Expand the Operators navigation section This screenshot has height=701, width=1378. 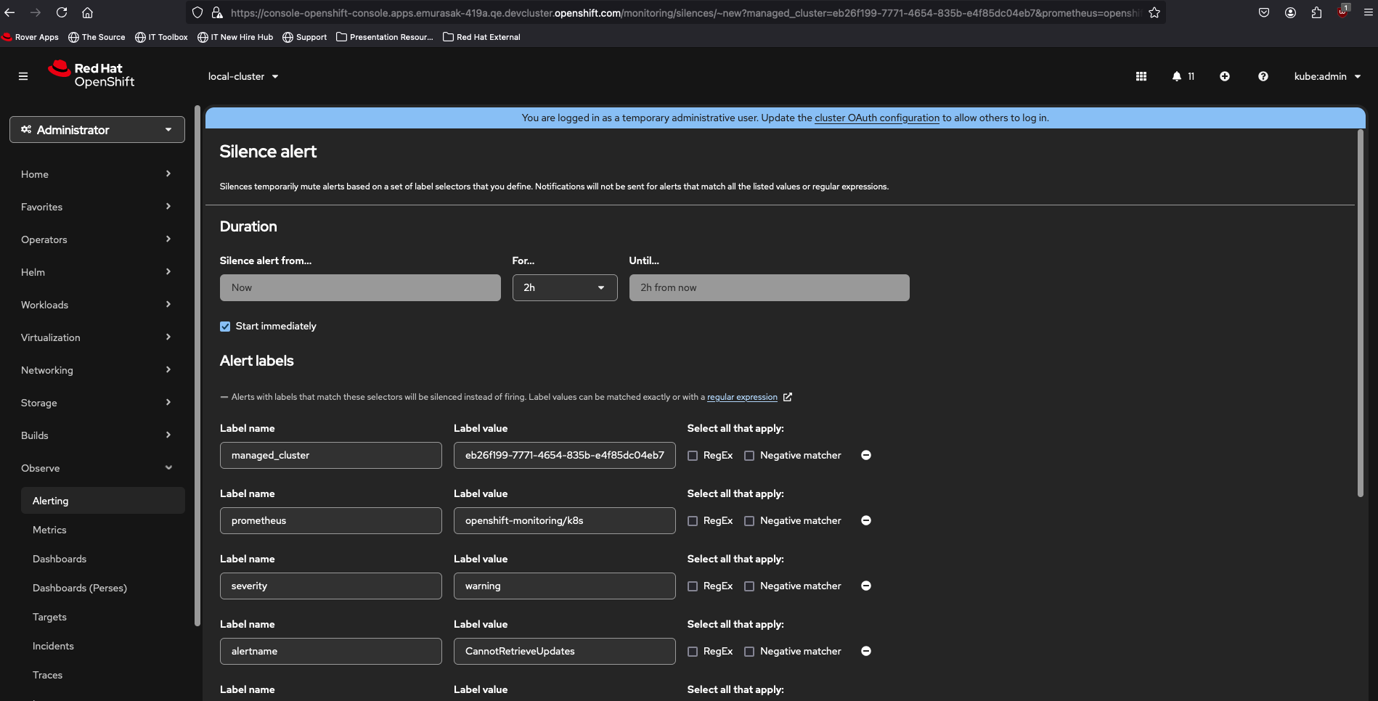tap(97, 239)
